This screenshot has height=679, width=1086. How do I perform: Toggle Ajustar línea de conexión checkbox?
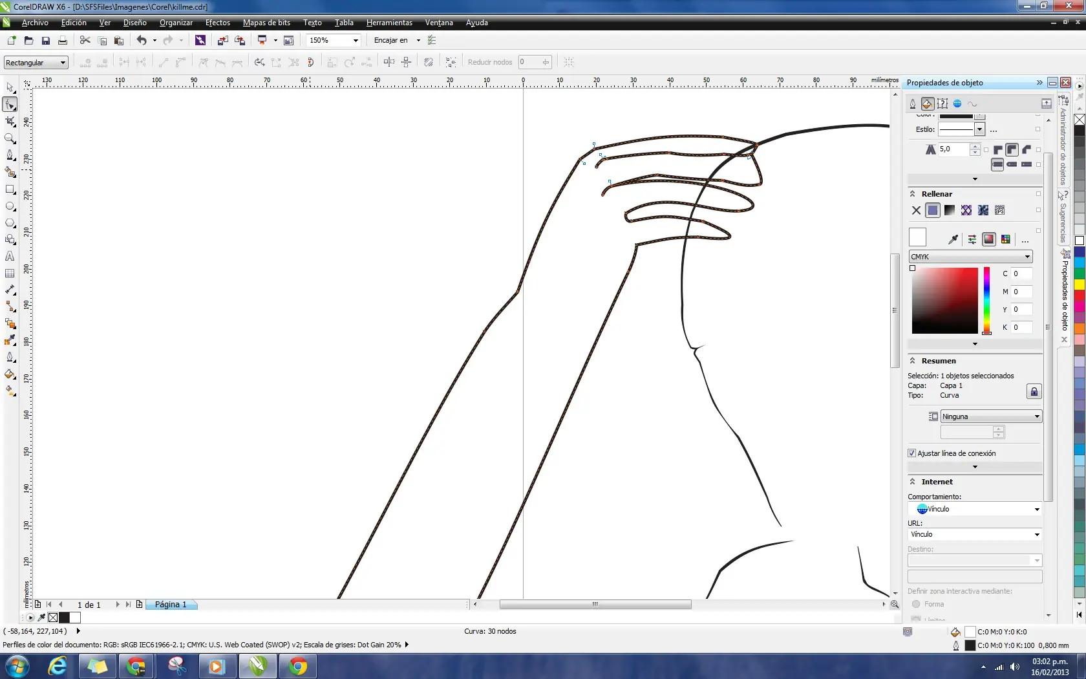pyautogui.click(x=912, y=453)
